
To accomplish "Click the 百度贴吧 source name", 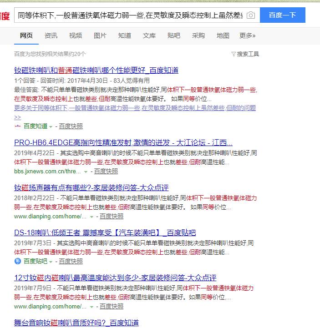I will [x=36, y=261].
